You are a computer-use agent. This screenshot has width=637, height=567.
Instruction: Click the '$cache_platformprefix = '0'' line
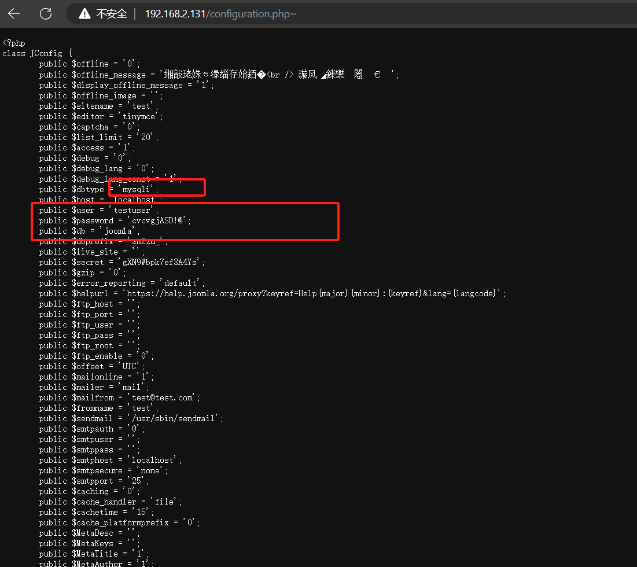click(x=119, y=522)
